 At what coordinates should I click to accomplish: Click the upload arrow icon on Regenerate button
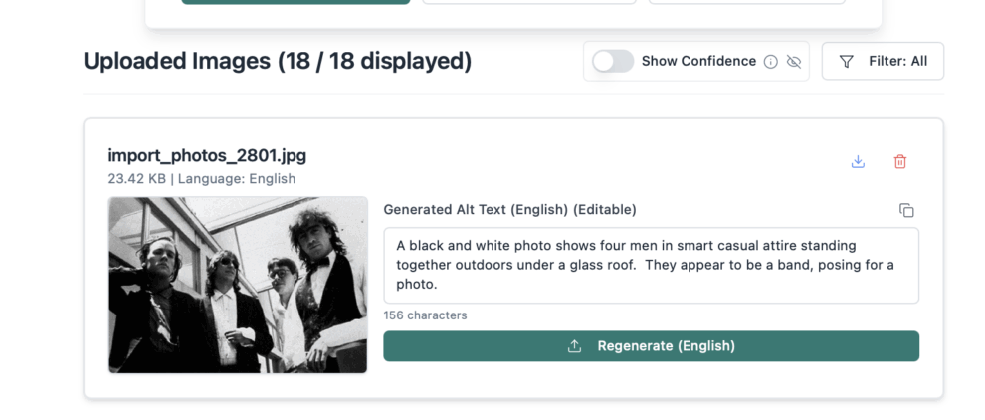pyautogui.click(x=574, y=346)
